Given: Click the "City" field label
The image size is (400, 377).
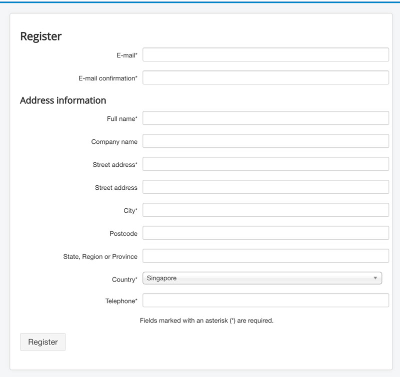Looking at the screenshot, I should [x=130, y=211].
